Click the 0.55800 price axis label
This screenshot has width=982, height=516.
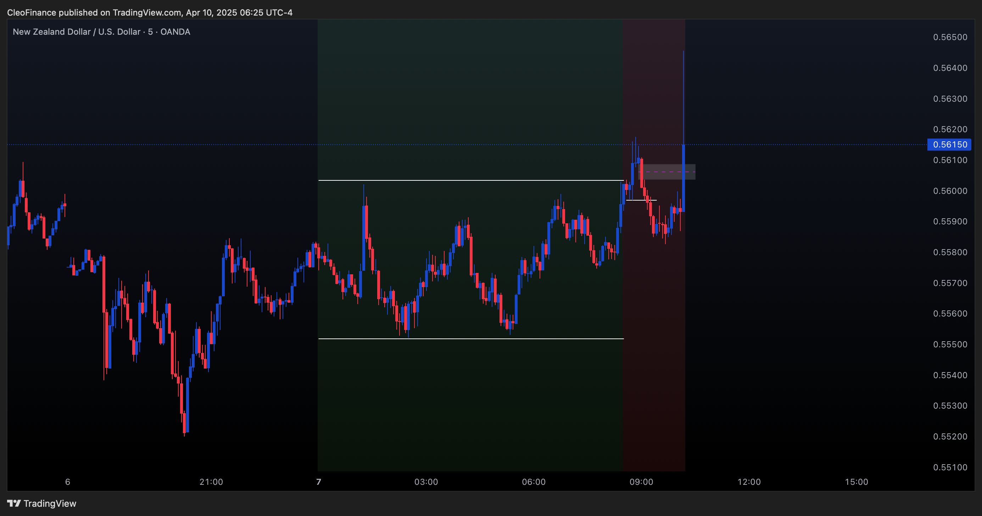point(950,252)
